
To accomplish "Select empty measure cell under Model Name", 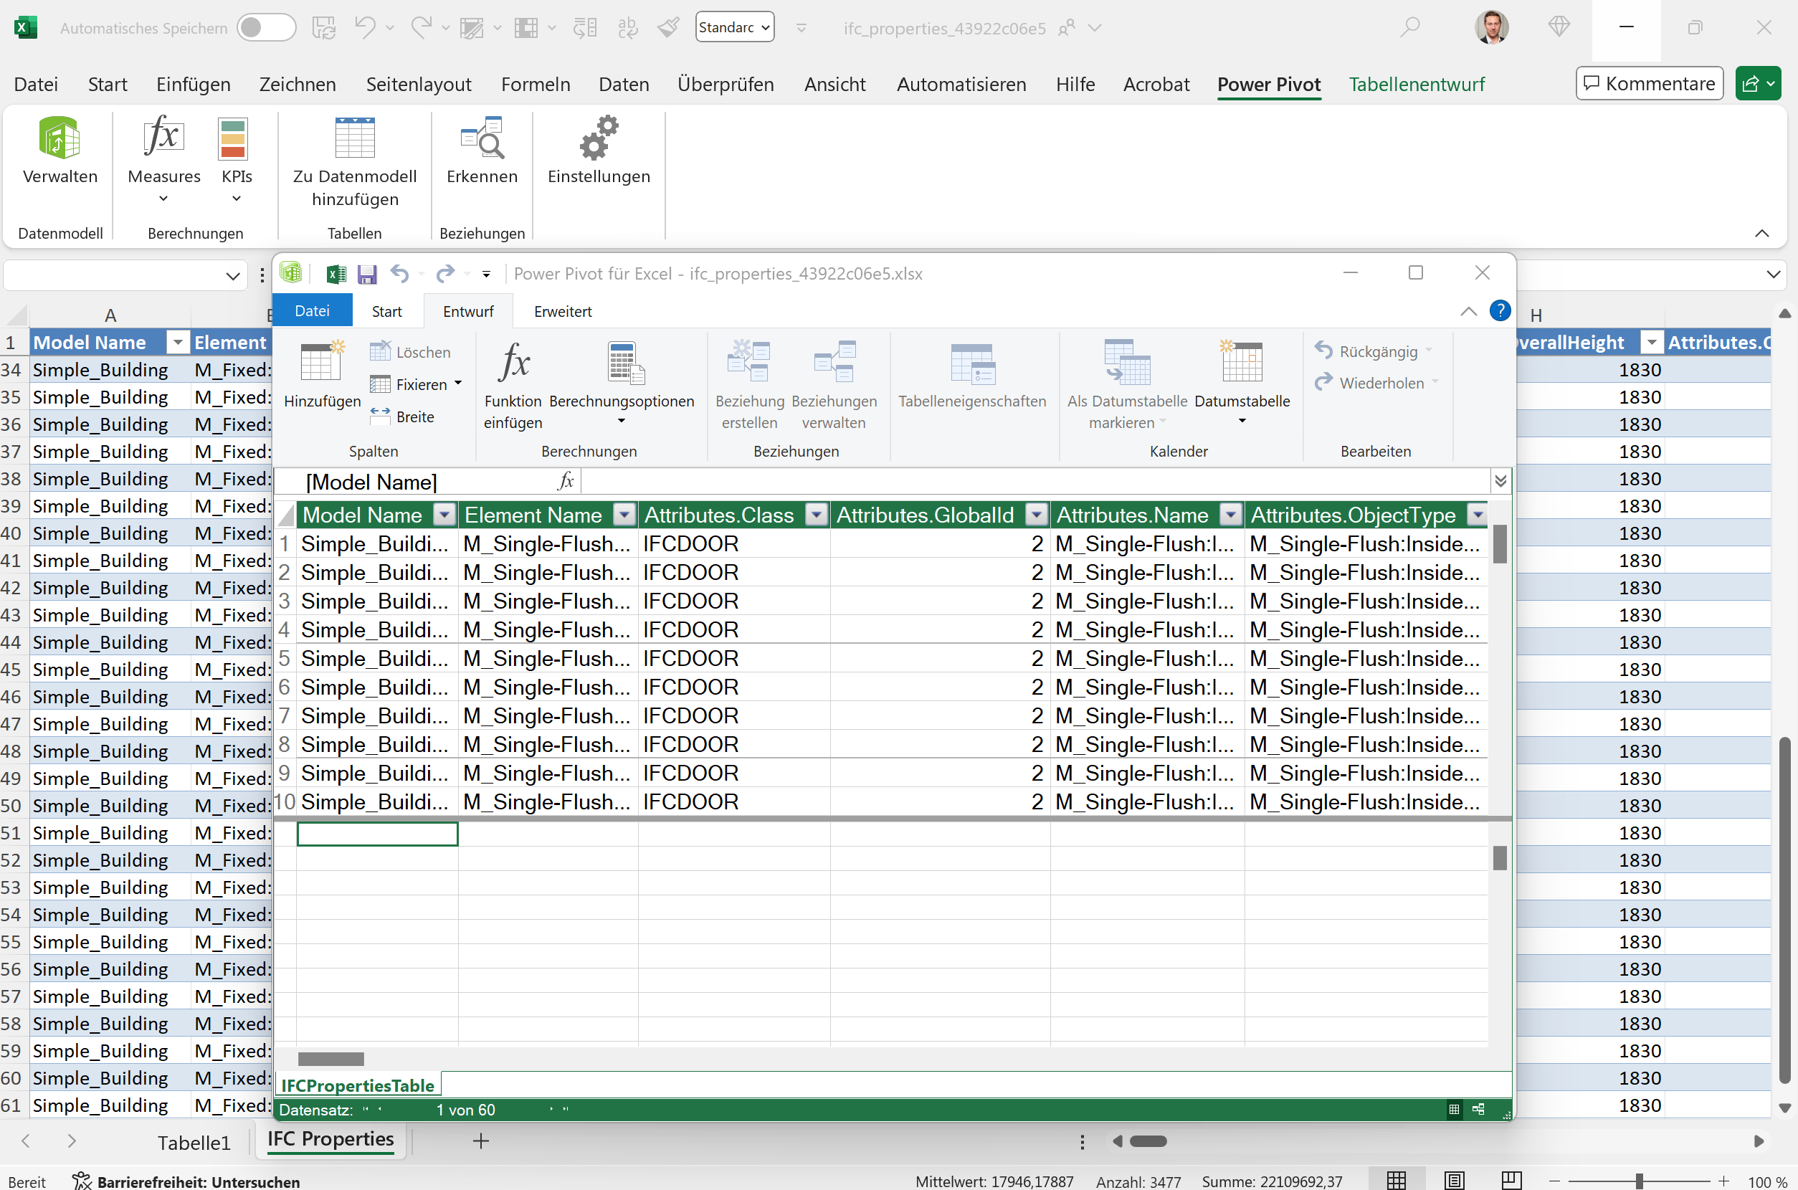I will coord(377,833).
